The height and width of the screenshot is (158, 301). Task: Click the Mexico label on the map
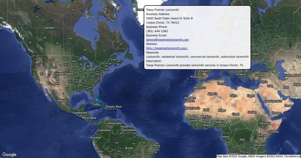[62, 101]
